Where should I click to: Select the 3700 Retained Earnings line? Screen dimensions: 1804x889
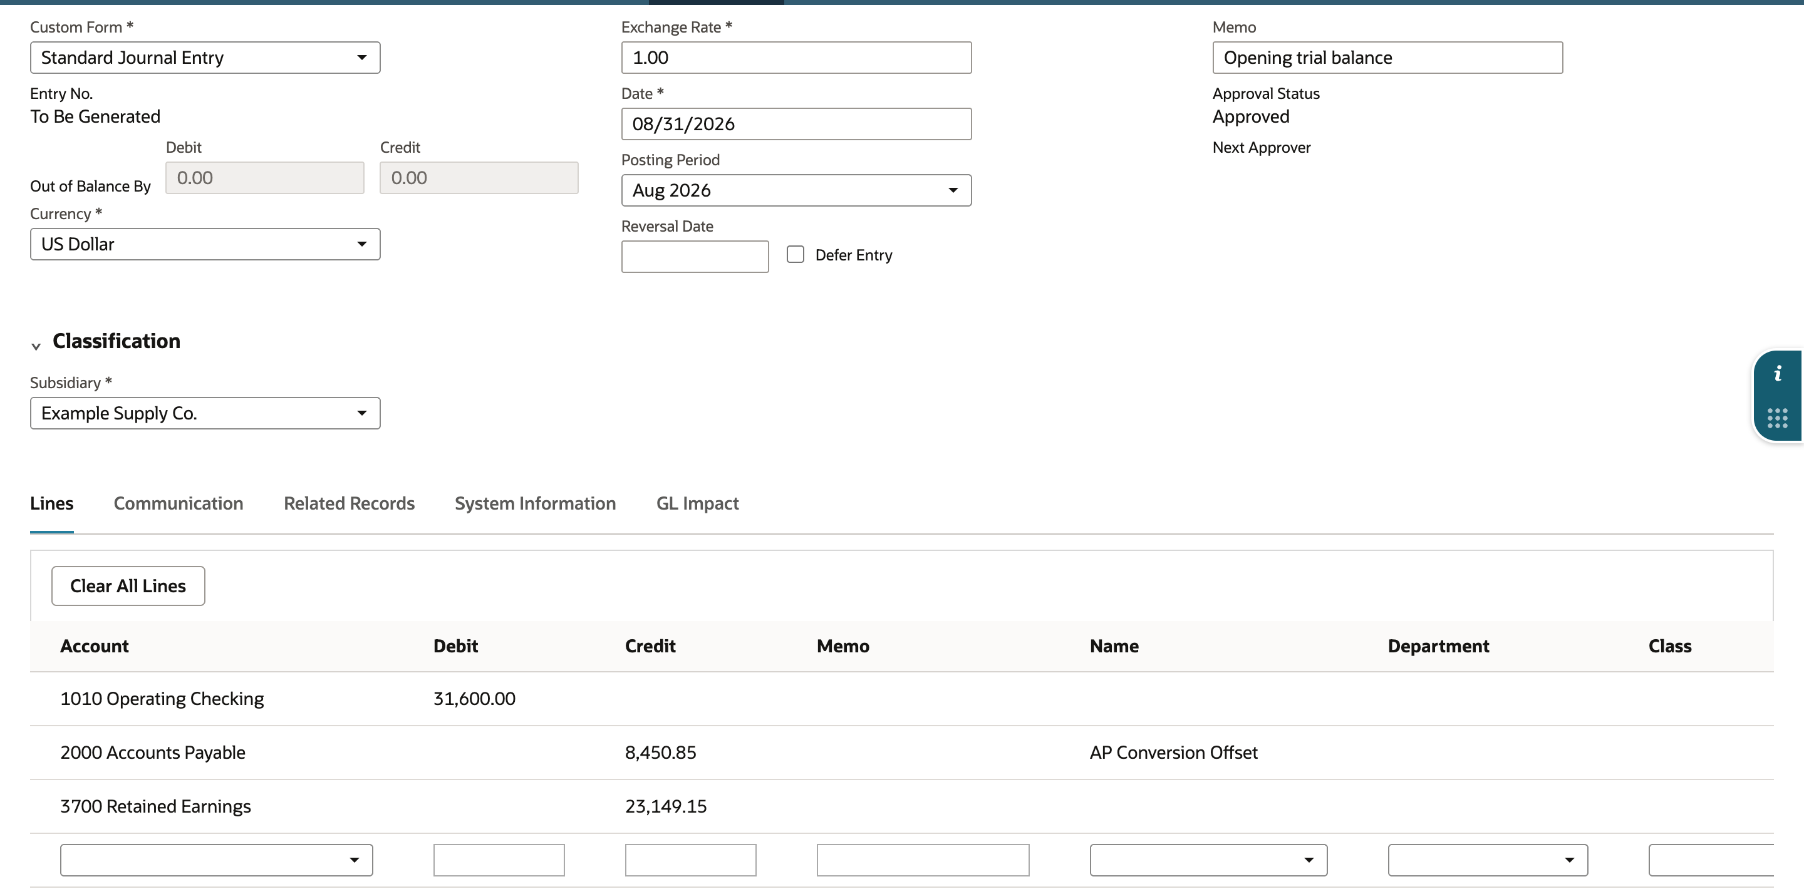[x=902, y=806]
